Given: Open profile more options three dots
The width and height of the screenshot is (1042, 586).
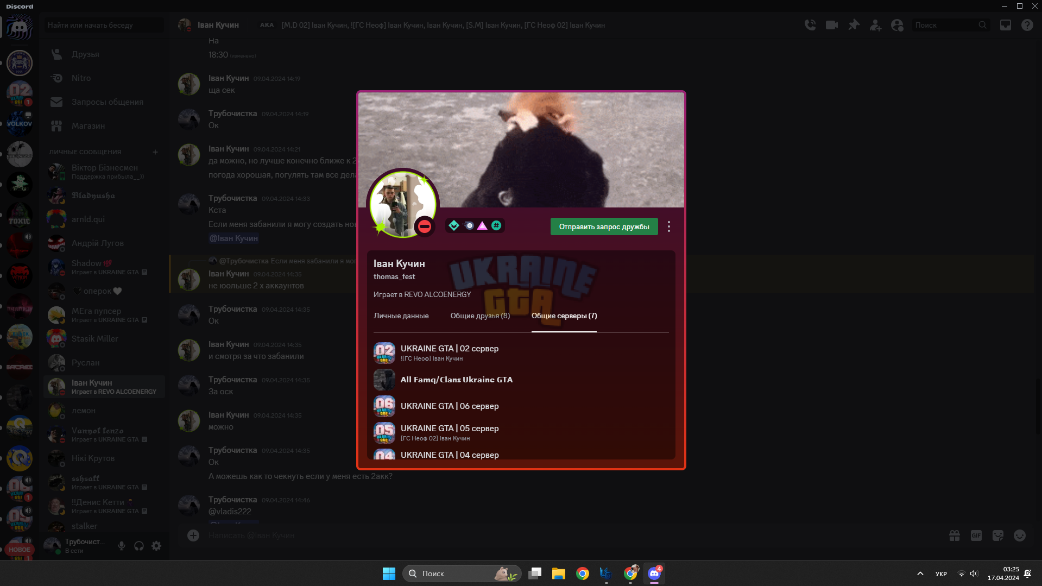Looking at the screenshot, I should 669,226.
